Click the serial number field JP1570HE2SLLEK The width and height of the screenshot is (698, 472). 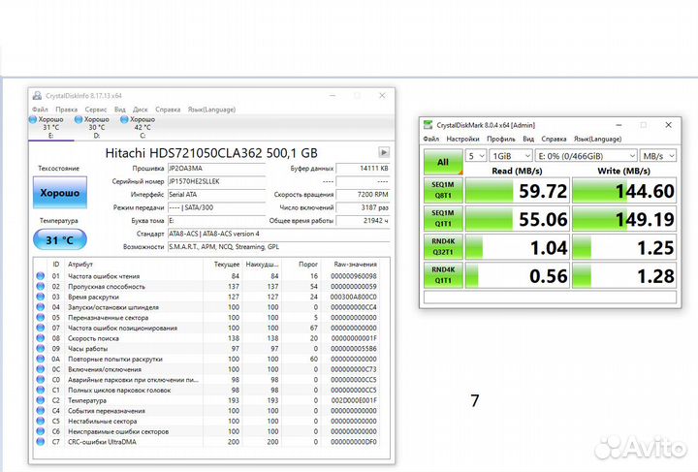pos(216,181)
